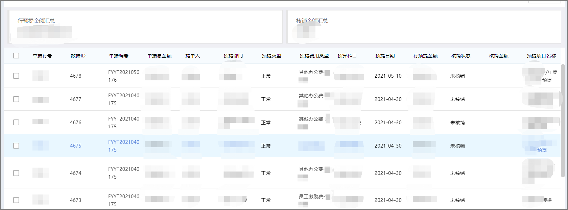Click the 预提费用类型 column header
The height and width of the screenshot is (210, 568).
click(x=314, y=56)
